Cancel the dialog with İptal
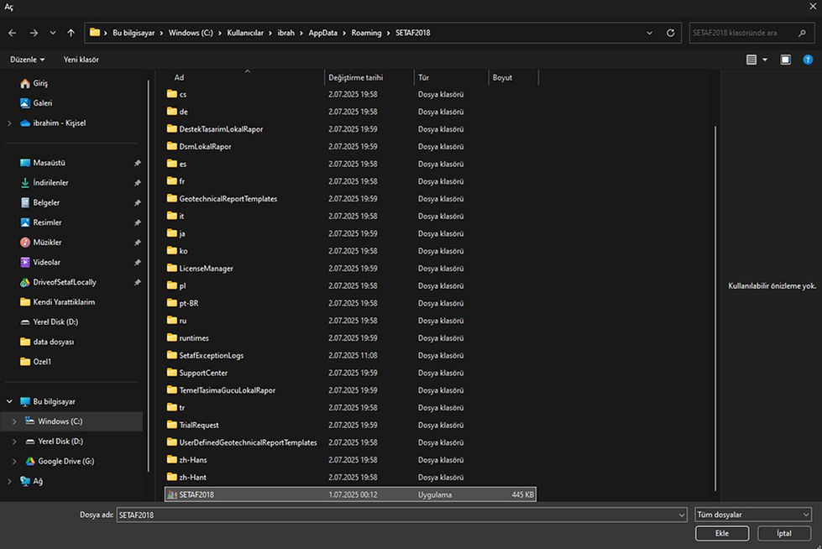This screenshot has height=549, width=822. pos(784,533)
